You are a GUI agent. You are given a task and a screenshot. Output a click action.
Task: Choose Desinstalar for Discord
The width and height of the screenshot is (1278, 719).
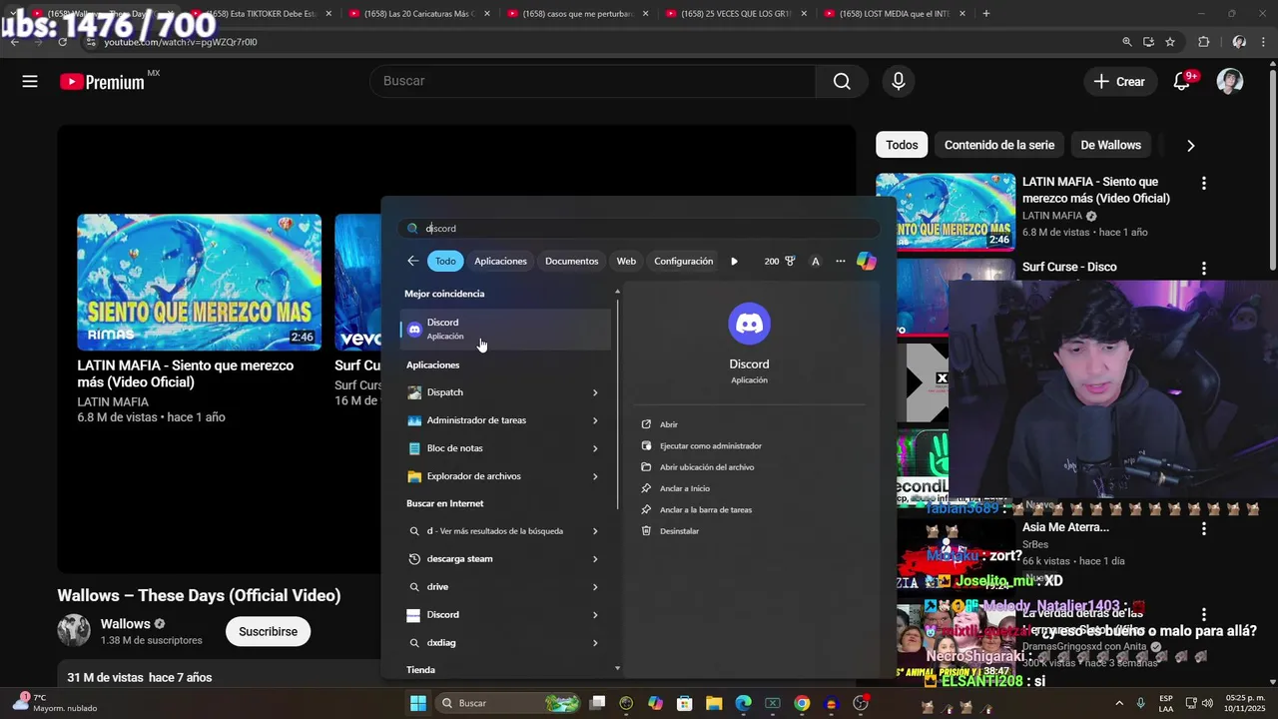point(670,531)
